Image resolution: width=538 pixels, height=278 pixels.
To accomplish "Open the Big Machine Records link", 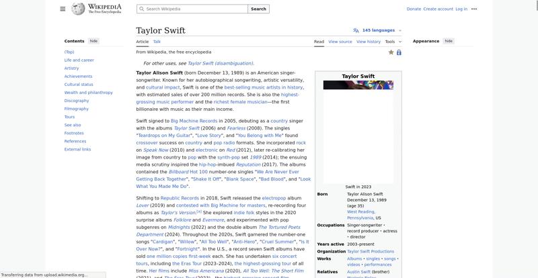I will click(x=194, y=121).
